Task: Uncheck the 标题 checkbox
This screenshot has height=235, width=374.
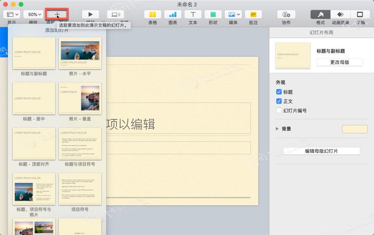Action: [x=279, y=92]
